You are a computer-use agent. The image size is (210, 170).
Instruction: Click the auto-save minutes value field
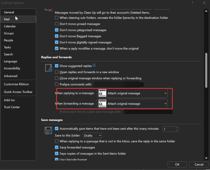(169, 129)
